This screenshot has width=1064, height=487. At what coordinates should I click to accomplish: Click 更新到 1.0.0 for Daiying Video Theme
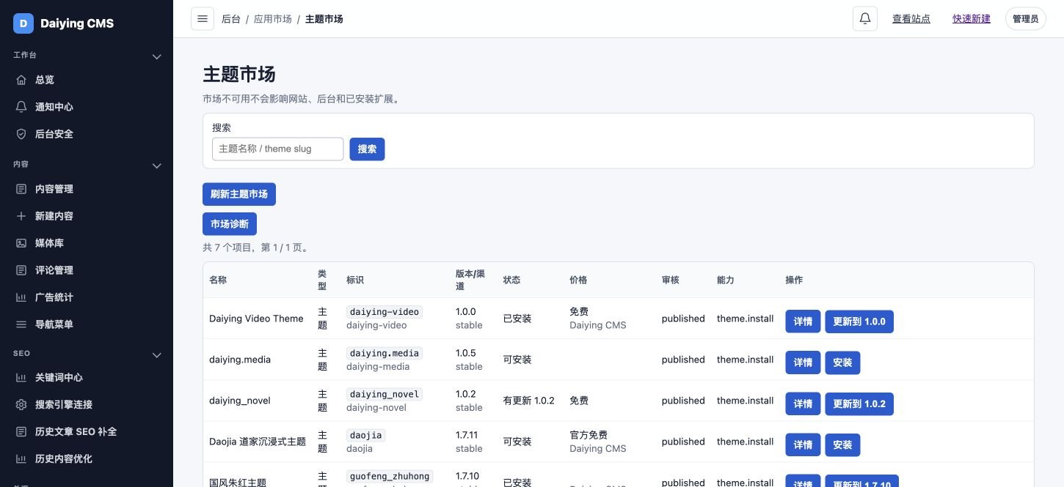pos(859,321)
